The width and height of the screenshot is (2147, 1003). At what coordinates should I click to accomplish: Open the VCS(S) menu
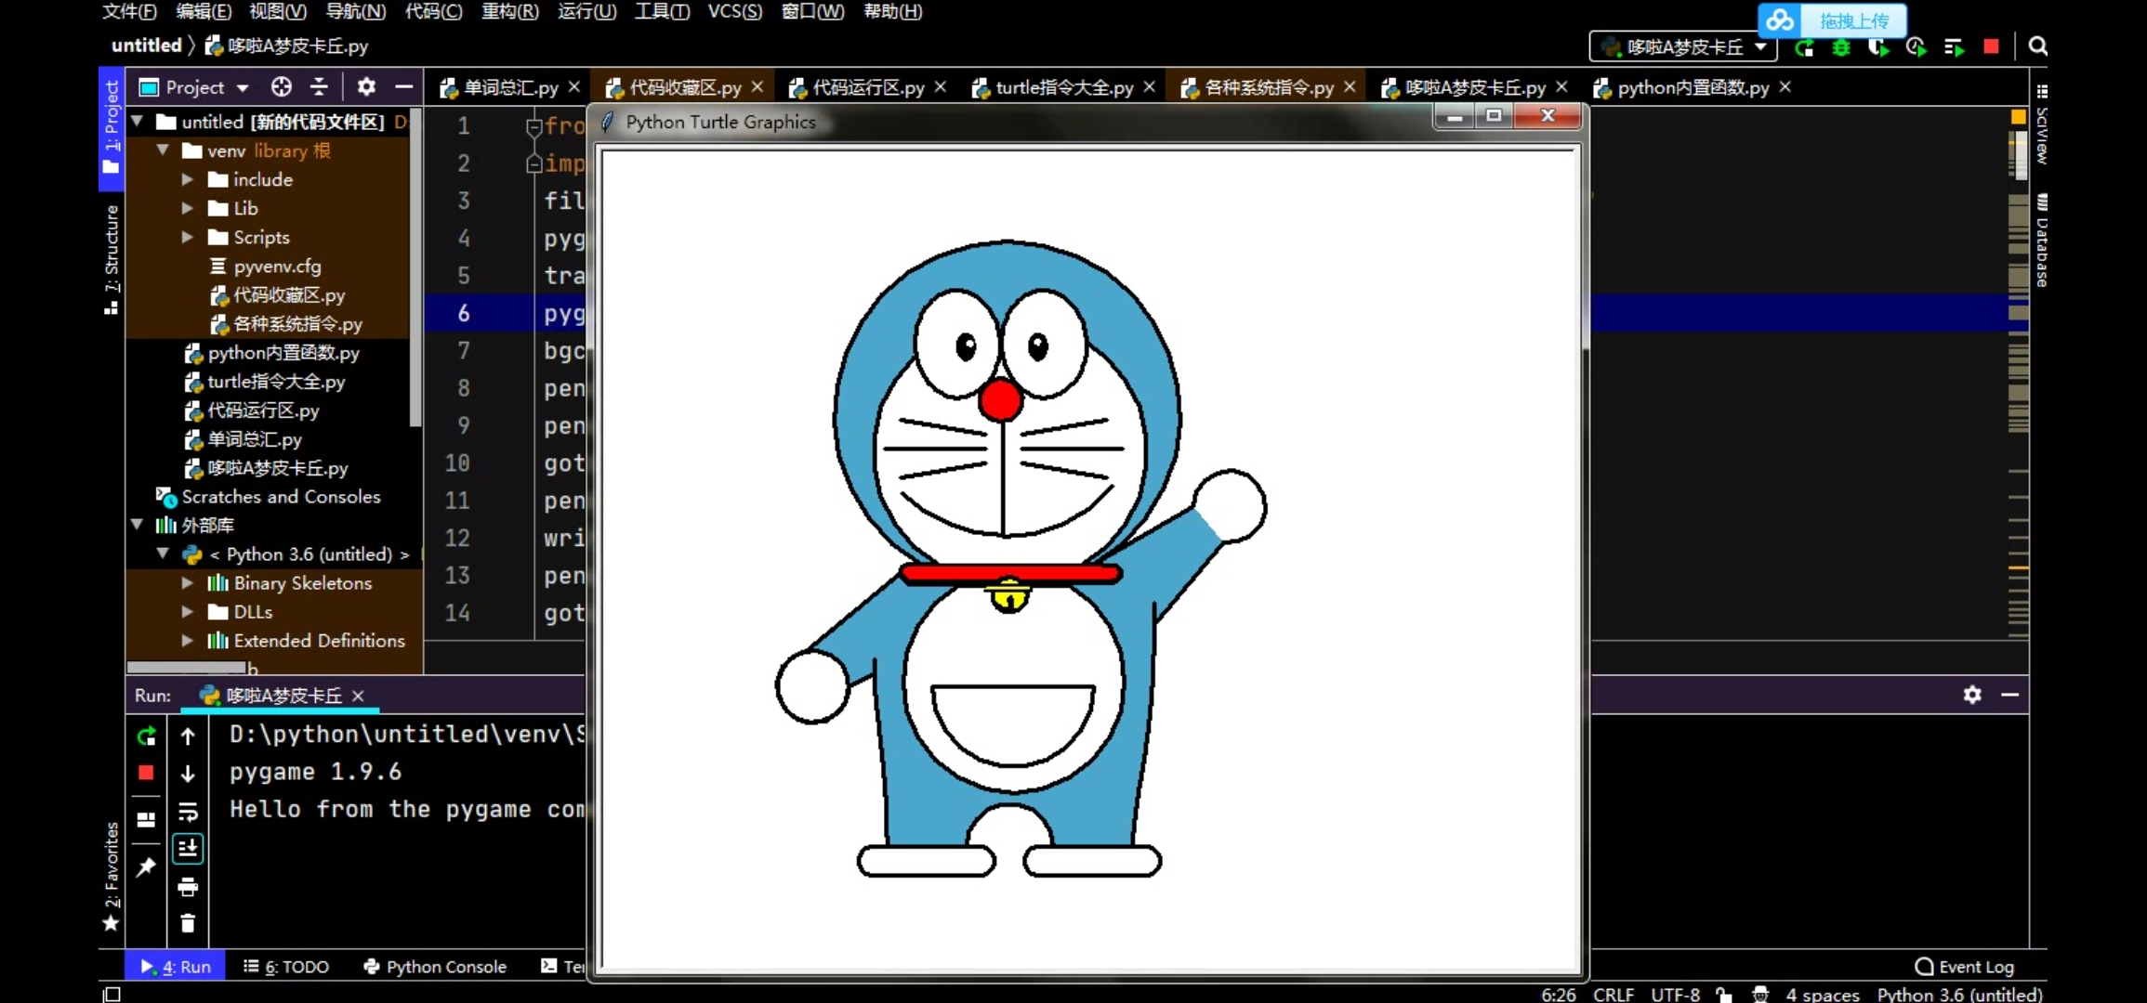coord(734,11)
